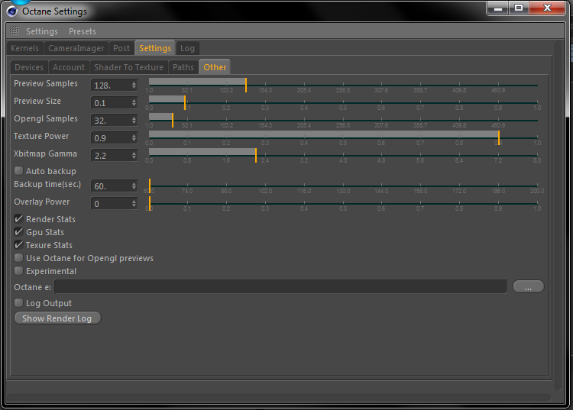Screen dimensions: 573x410
Task: Click the Preview Size slider handle
Action: (x=185, y=102)
